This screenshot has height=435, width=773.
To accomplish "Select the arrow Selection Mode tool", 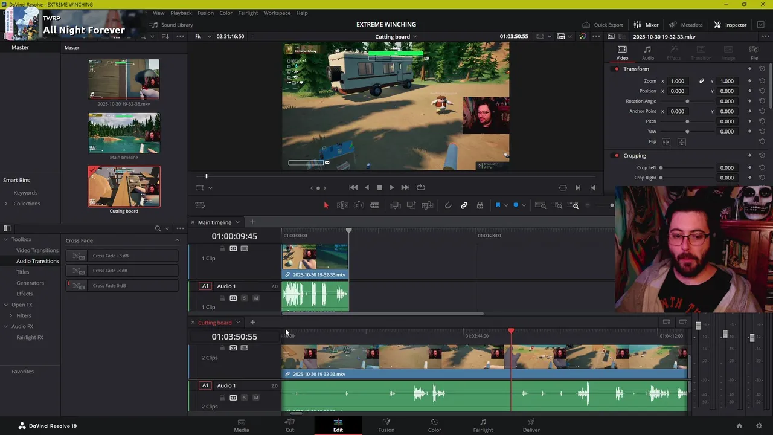I will pyautogui.click(x=326, y=205).
